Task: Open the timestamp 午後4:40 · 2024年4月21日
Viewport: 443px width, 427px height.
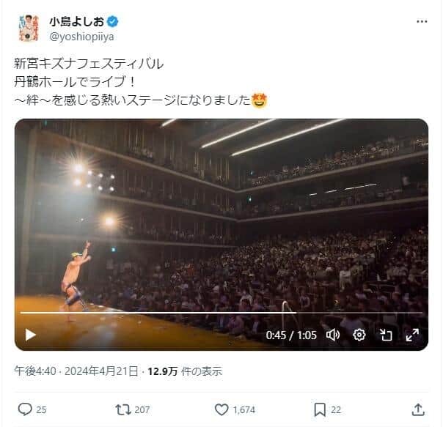Action: tap(76, 371)
